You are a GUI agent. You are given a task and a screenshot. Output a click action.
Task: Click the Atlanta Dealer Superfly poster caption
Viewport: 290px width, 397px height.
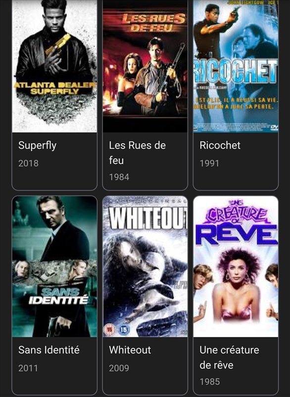pyautogui.click(x=54, y=88)
